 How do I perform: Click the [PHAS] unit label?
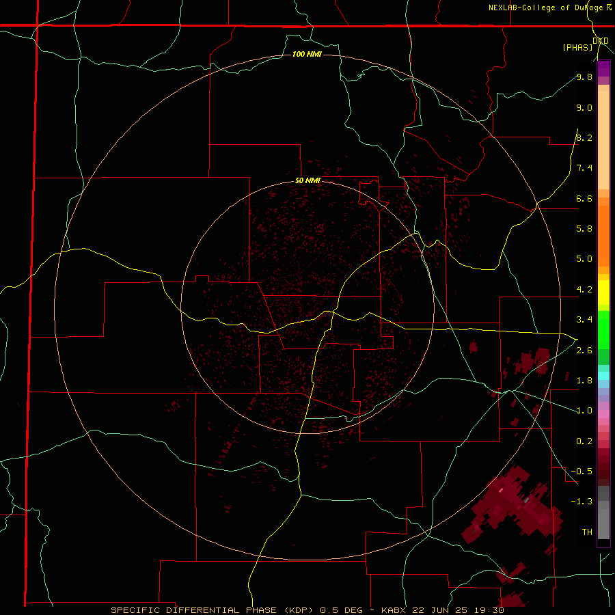(x=577, y=47)
